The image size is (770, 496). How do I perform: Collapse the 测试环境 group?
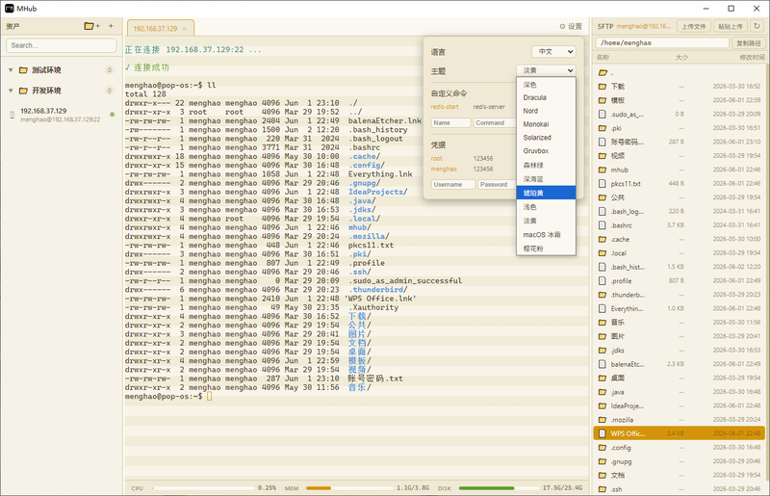click(11, 70)
